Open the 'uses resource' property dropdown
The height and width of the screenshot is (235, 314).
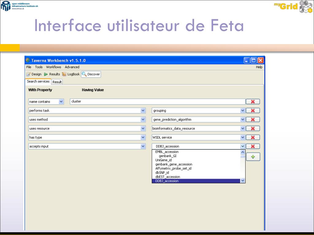coord(143,129)
